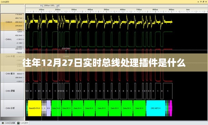Switch to the CAN示波器 tab
The image size is (208, 125).
click(8, 123)
